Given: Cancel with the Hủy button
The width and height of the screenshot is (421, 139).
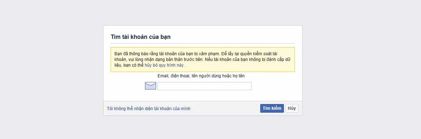Looking at the screenshot, I should [x=292, y=108].
